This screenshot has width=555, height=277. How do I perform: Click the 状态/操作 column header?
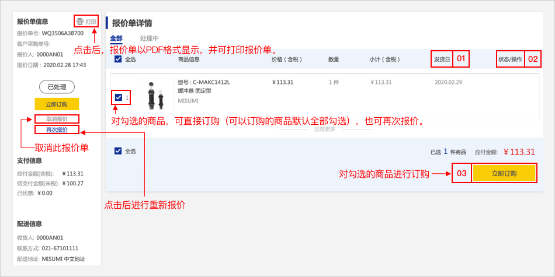(509, 59)
